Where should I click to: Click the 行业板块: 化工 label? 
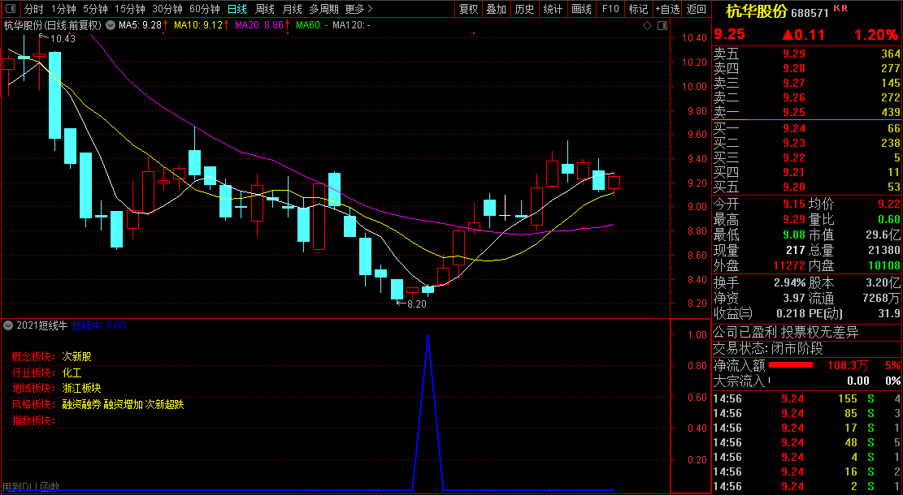[46, 373]
